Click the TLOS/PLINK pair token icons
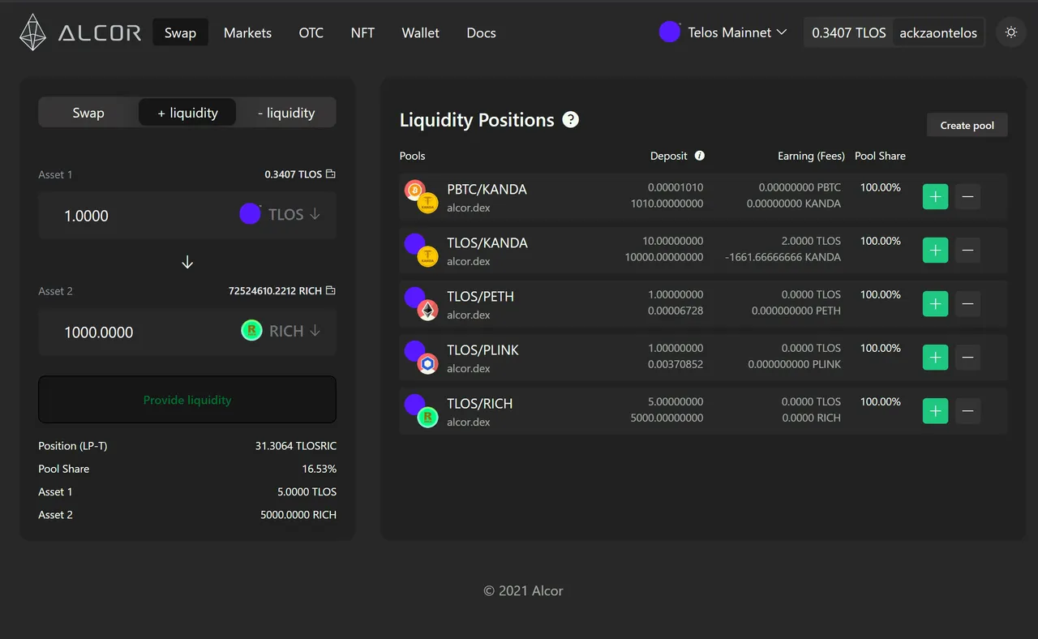Screen dimensions: 1038x639 tap(421, 358)
